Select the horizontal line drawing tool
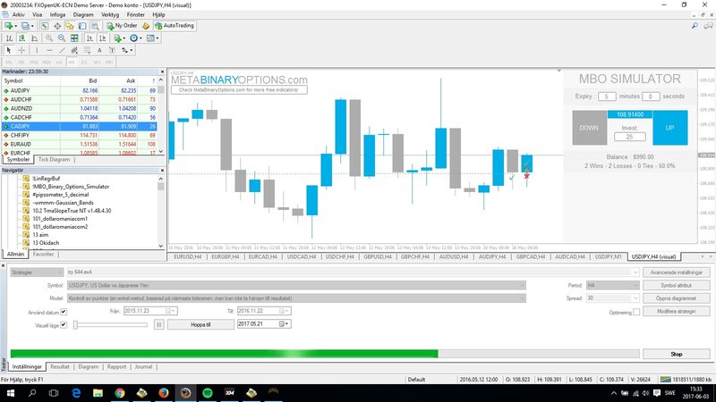This screenshot has height=402, width=716. point(49,50)
